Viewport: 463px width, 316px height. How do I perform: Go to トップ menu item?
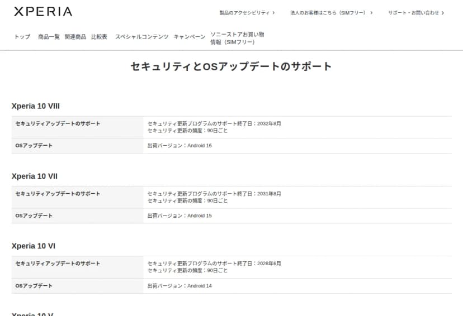click(22, 37)
